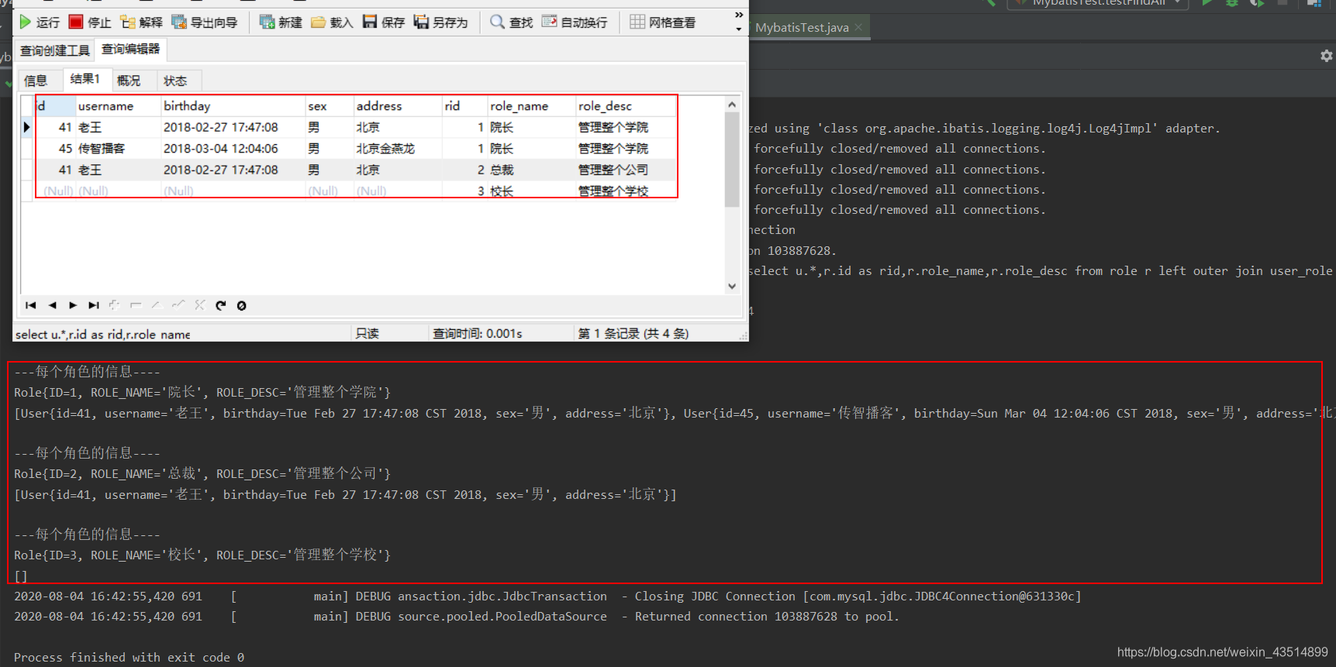
Task: Click Run with Coverage icon
Action: tap(1257, 3)
